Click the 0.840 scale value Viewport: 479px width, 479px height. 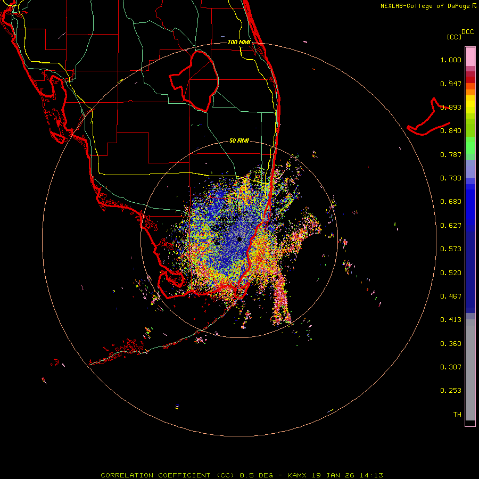pos(451,131)
